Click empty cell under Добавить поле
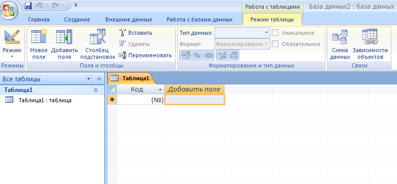Viewport: 397px width, 184px height. click(195, 100)
